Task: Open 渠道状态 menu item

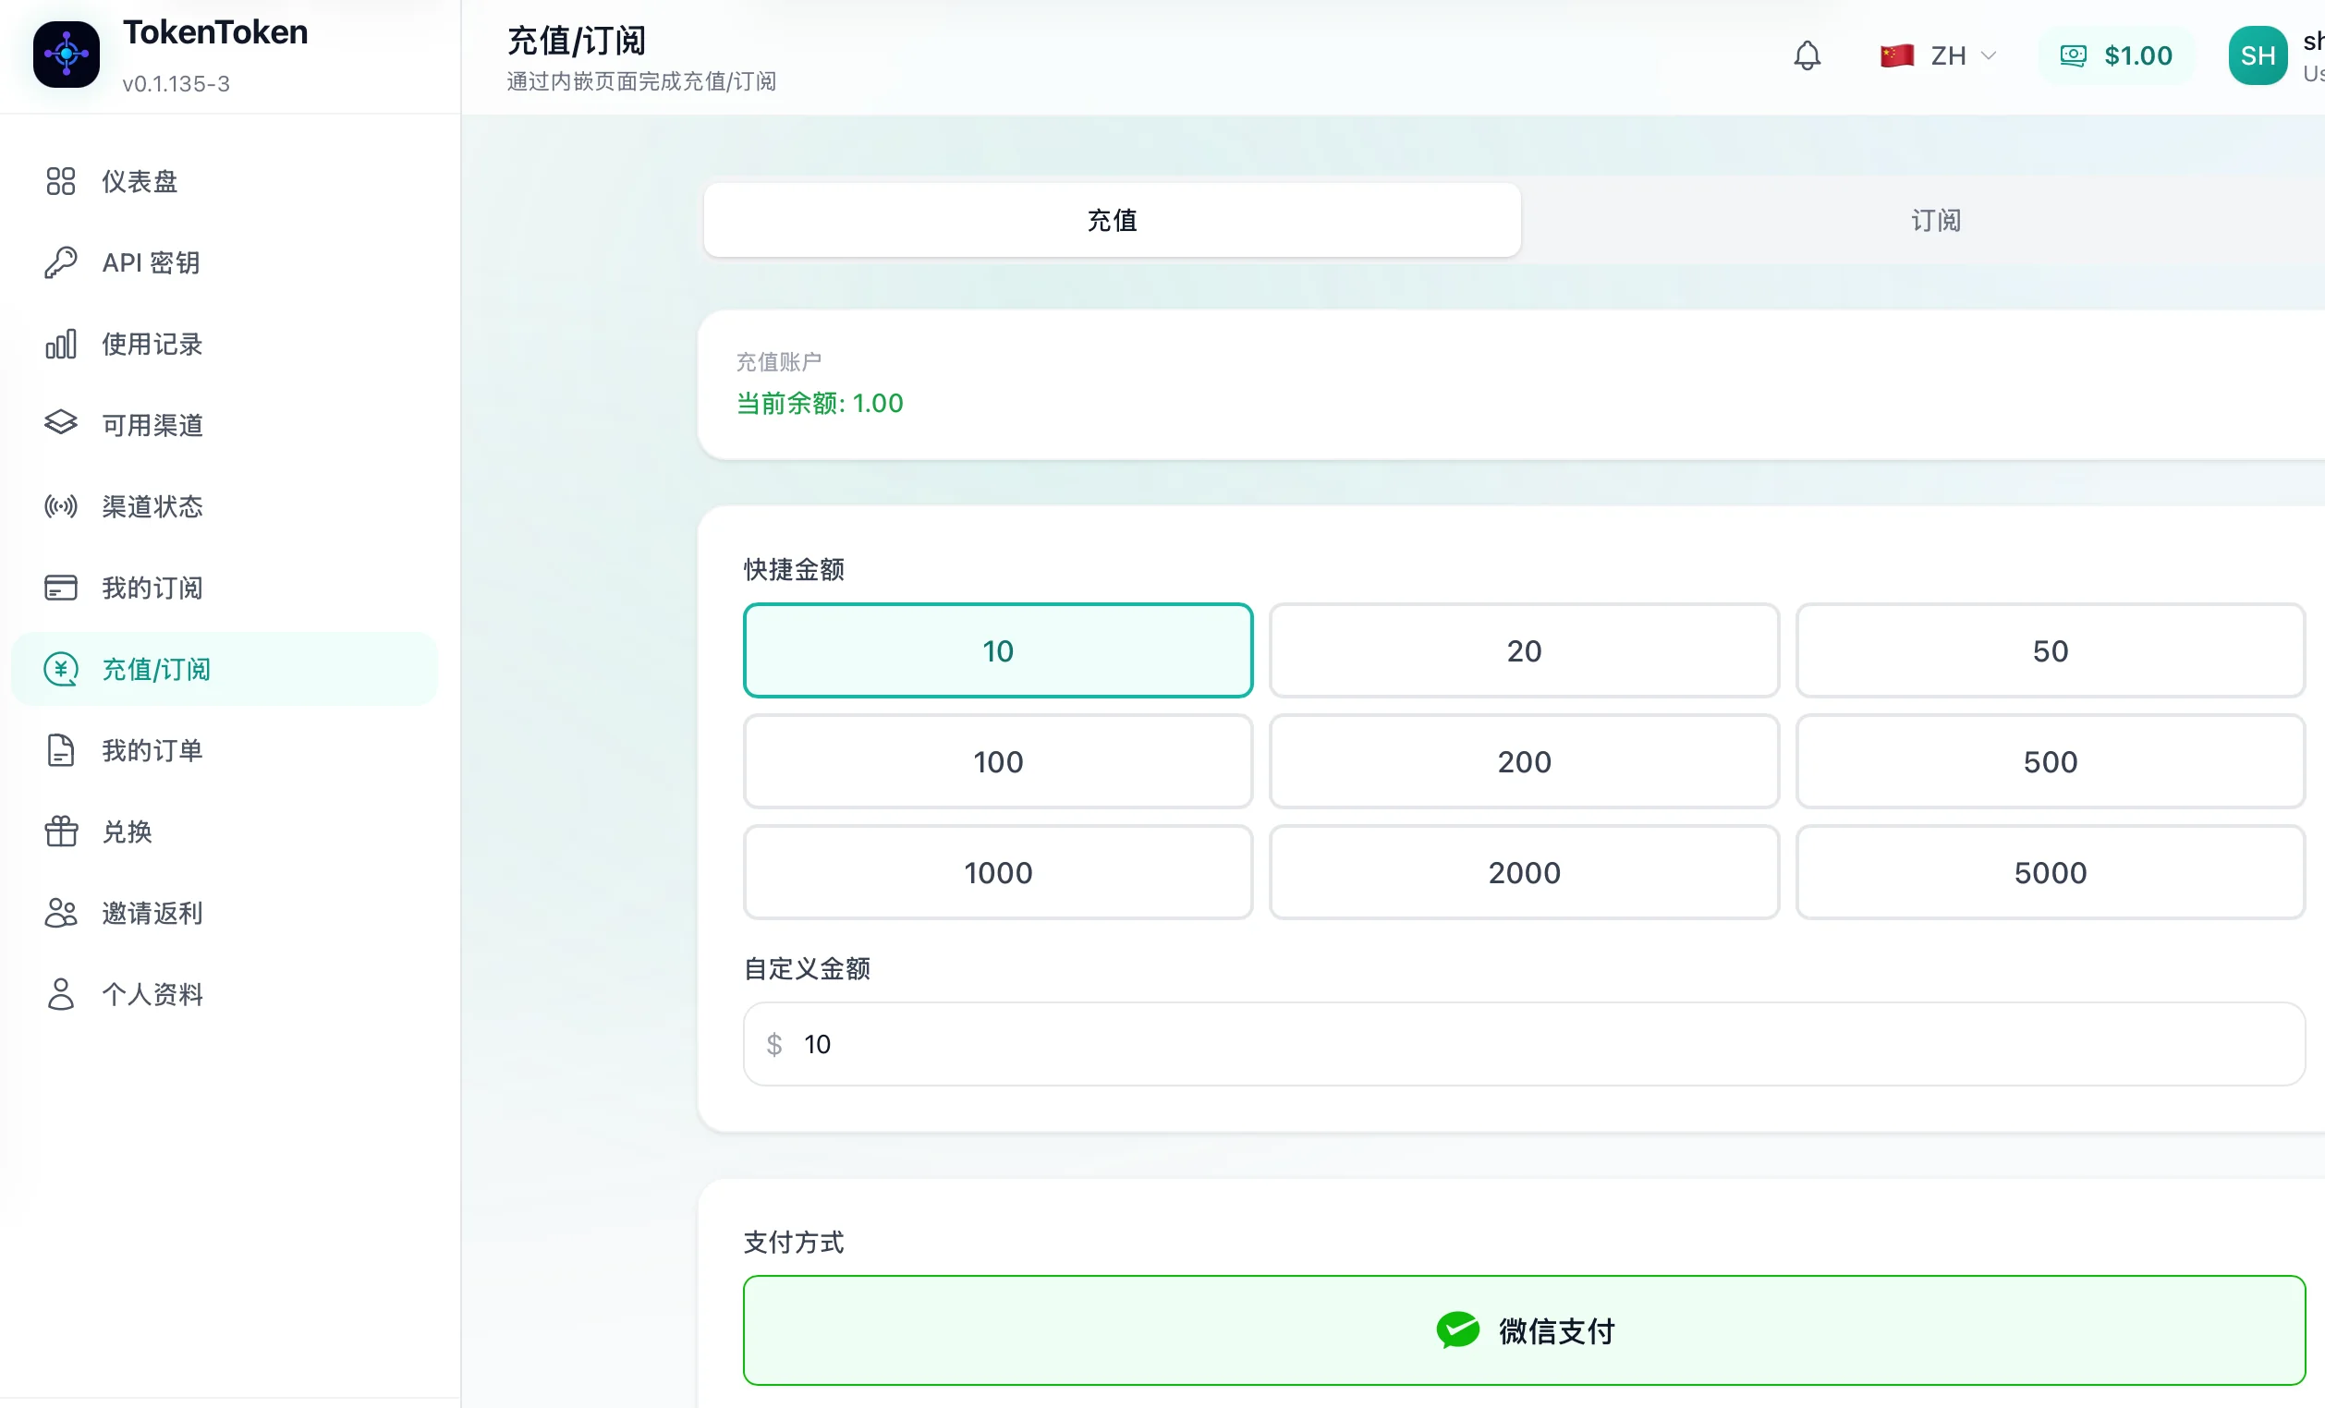Action: 225,506
